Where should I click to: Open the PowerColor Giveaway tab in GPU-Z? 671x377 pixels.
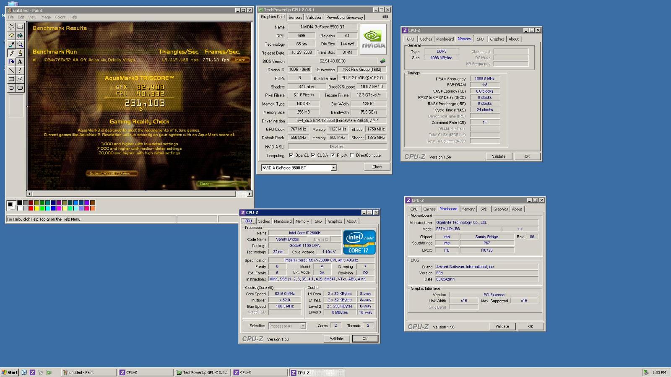(x=345, y=17)
